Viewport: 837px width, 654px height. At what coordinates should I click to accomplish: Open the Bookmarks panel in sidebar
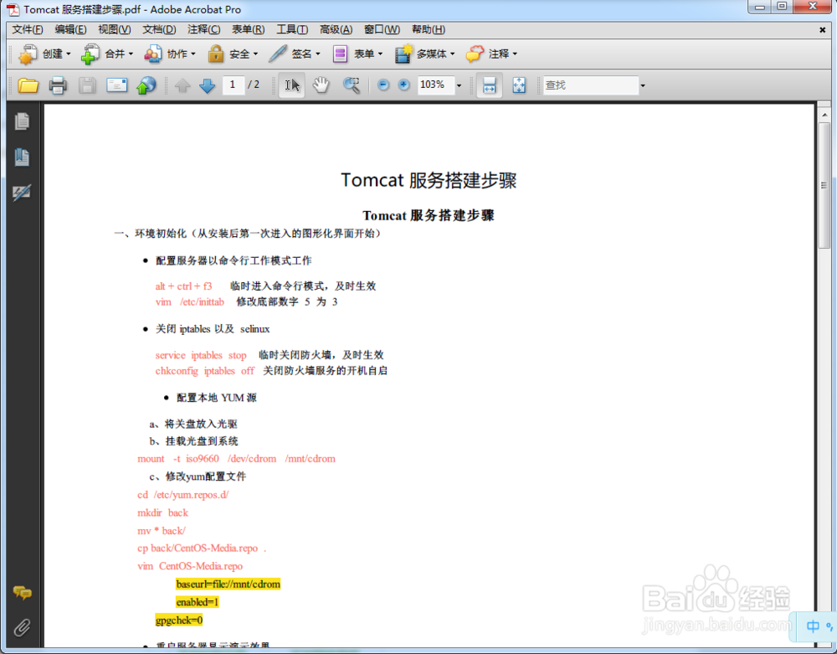(22, 157)
